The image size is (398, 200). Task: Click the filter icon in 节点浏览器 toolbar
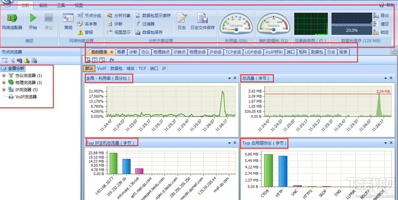click(12, 60)
